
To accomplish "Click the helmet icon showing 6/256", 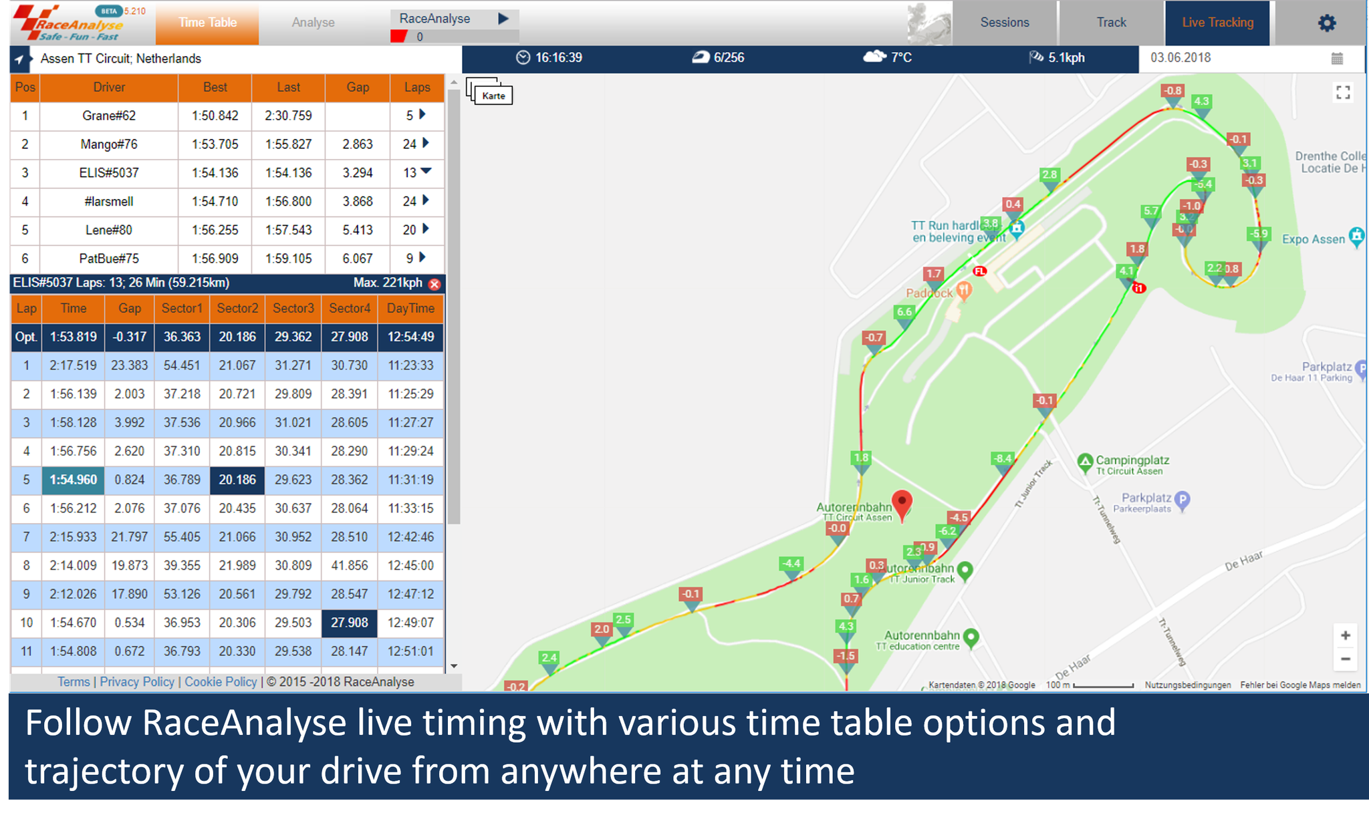I will [x=700, y=57].
